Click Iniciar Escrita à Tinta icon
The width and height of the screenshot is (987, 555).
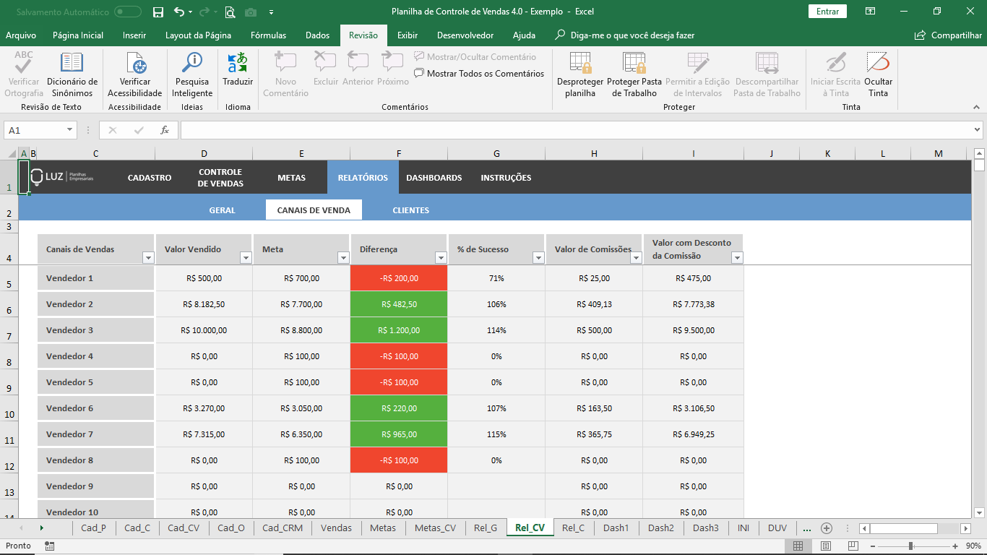tap(836, 74)
